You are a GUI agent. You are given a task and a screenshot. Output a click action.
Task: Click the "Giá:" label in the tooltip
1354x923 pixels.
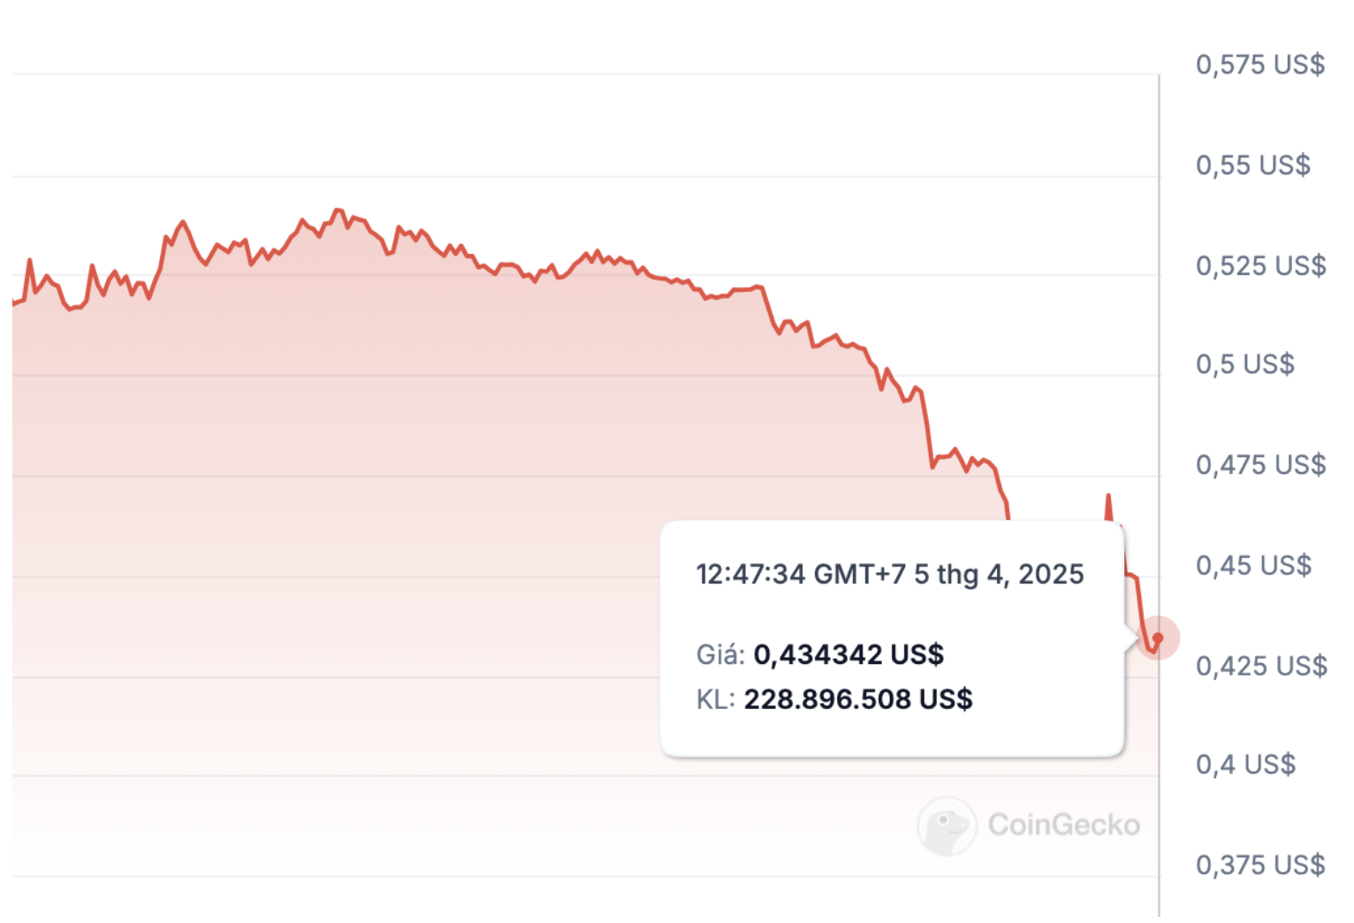point(720,655)
